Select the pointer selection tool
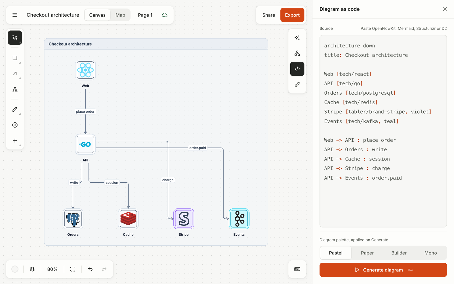The height and width of the screenshot is (284, 454). [15, 38]
